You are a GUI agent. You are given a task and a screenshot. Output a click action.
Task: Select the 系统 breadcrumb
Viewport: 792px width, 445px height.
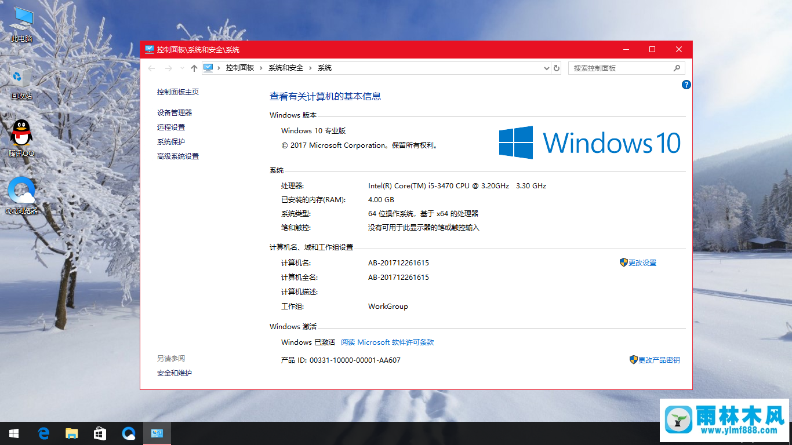[x=325, y=68]
